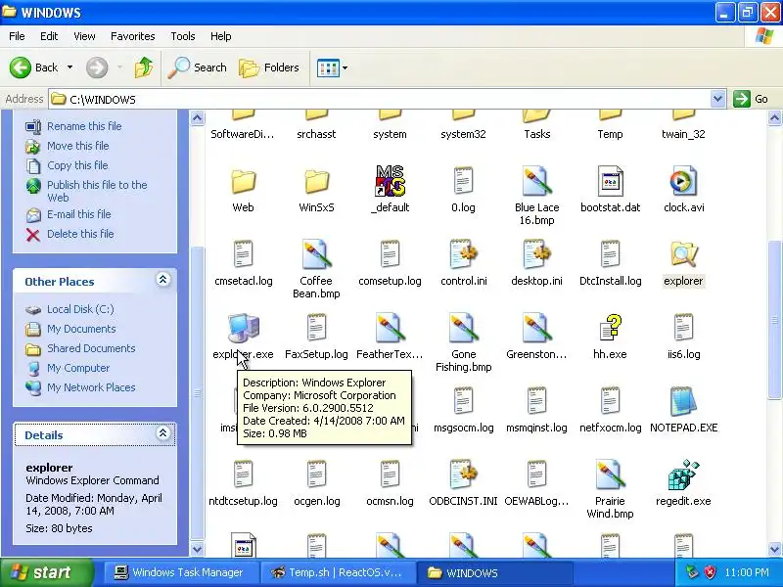Open the Edit menu
Image resolution: width=783 pixels, height=587 pixels.
[x=49, y=36]
